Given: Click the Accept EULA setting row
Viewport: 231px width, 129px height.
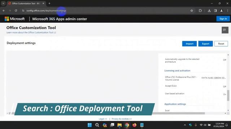Looking at the screenshot, I should tap(195, 86).
